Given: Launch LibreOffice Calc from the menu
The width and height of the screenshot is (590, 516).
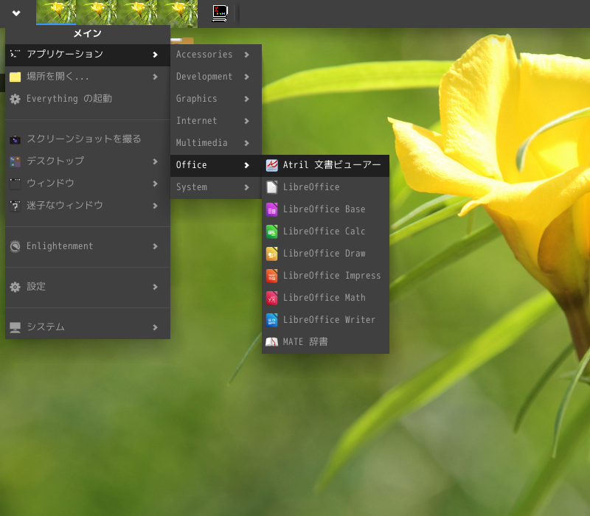Looking at the screenshot, I should coord(325,231).
